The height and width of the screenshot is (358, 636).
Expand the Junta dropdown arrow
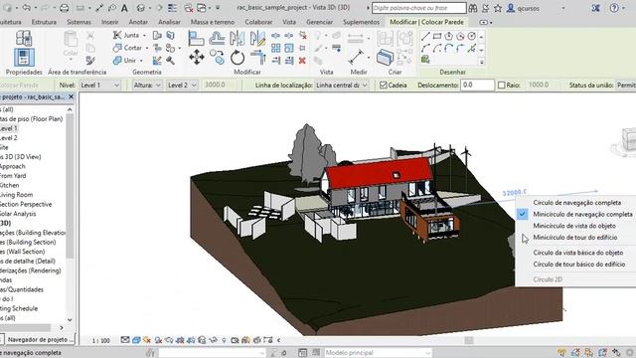(x=144, y=36)
